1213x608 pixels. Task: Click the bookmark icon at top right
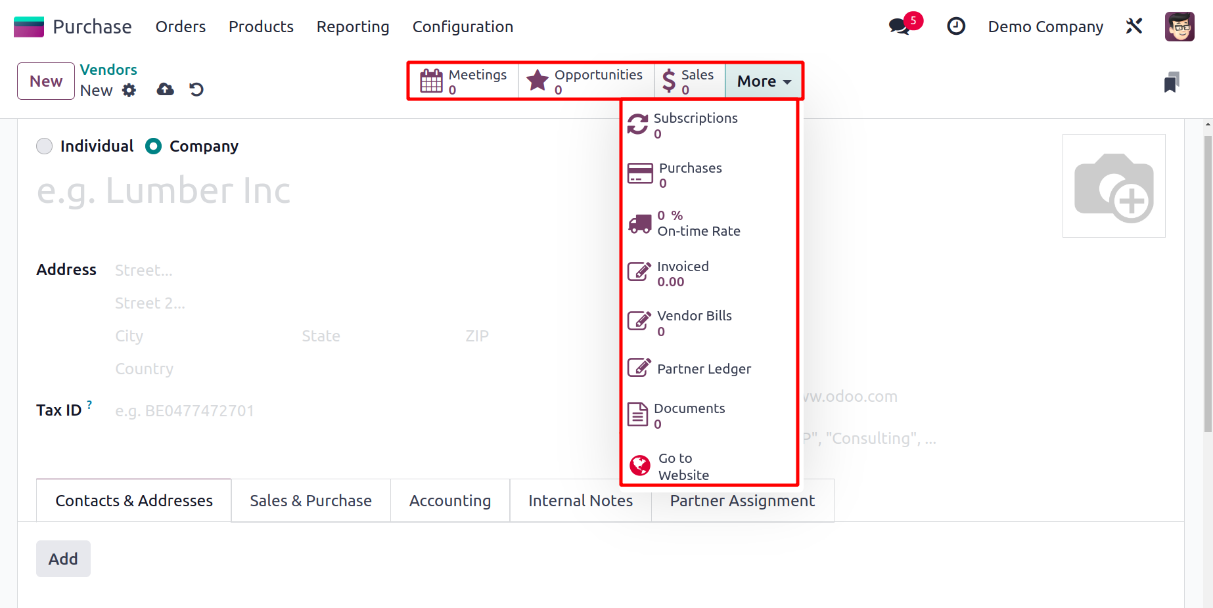[x=1172, y=82]
